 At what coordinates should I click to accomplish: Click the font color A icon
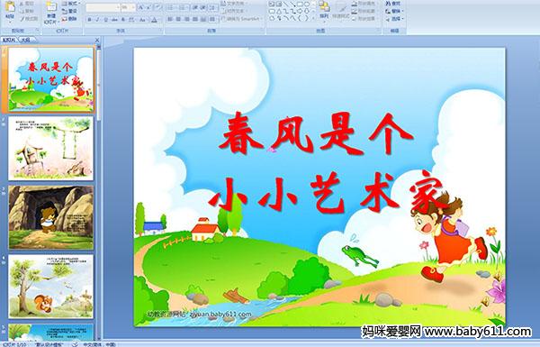click(x=154, y=20)
